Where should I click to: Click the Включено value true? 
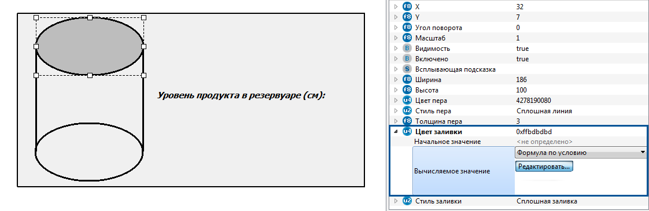click(523, 59)
